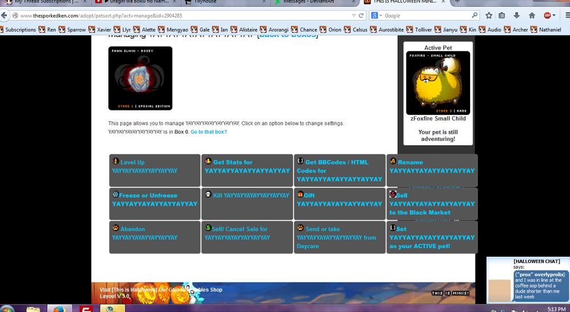Open the URL history dropdown arrow
Viewport: 570px width, 312px height.
tap(354, 15)
